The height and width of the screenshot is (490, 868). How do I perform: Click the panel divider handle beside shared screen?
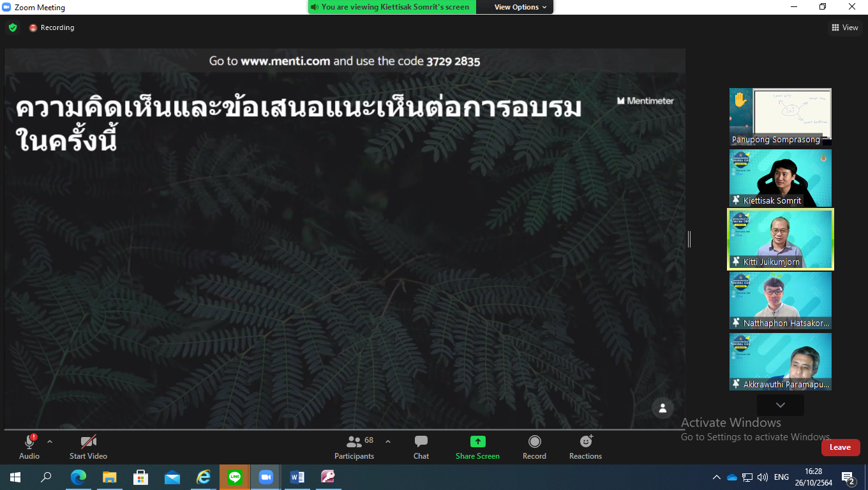(689, 239)
